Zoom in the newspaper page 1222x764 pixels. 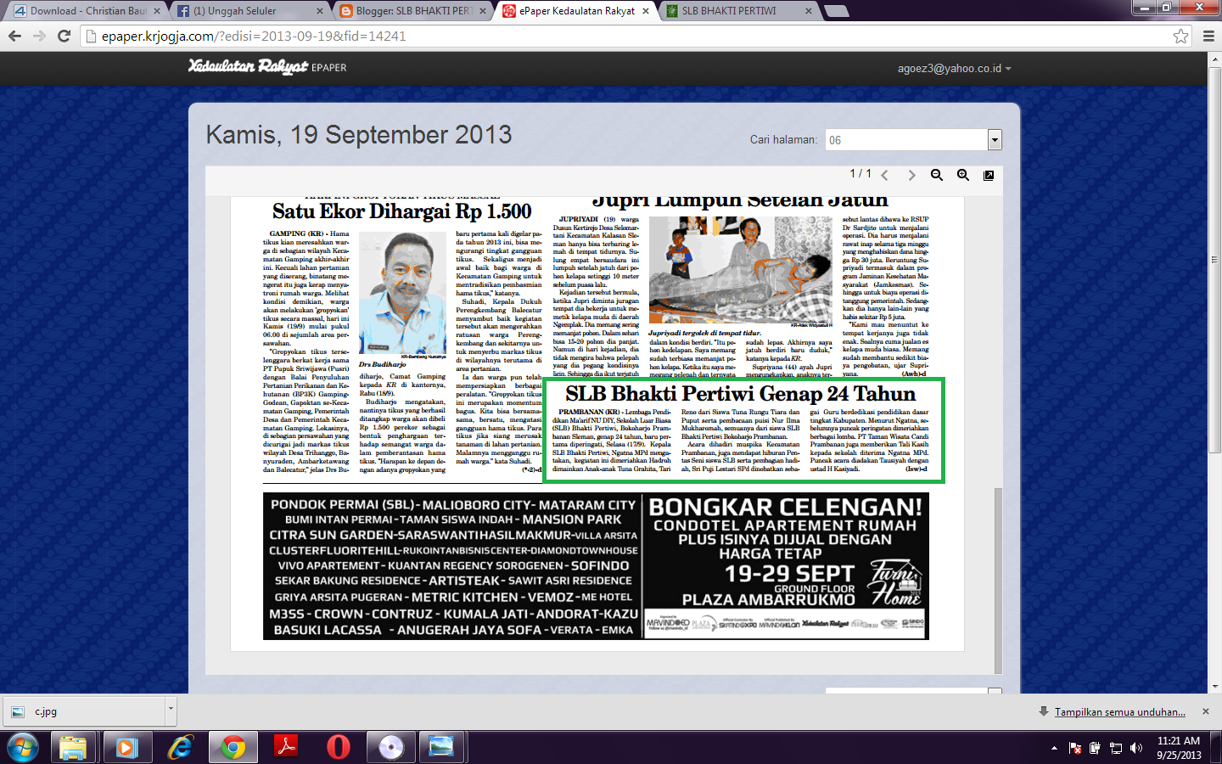pyautogui.click(x=963, y=175)
